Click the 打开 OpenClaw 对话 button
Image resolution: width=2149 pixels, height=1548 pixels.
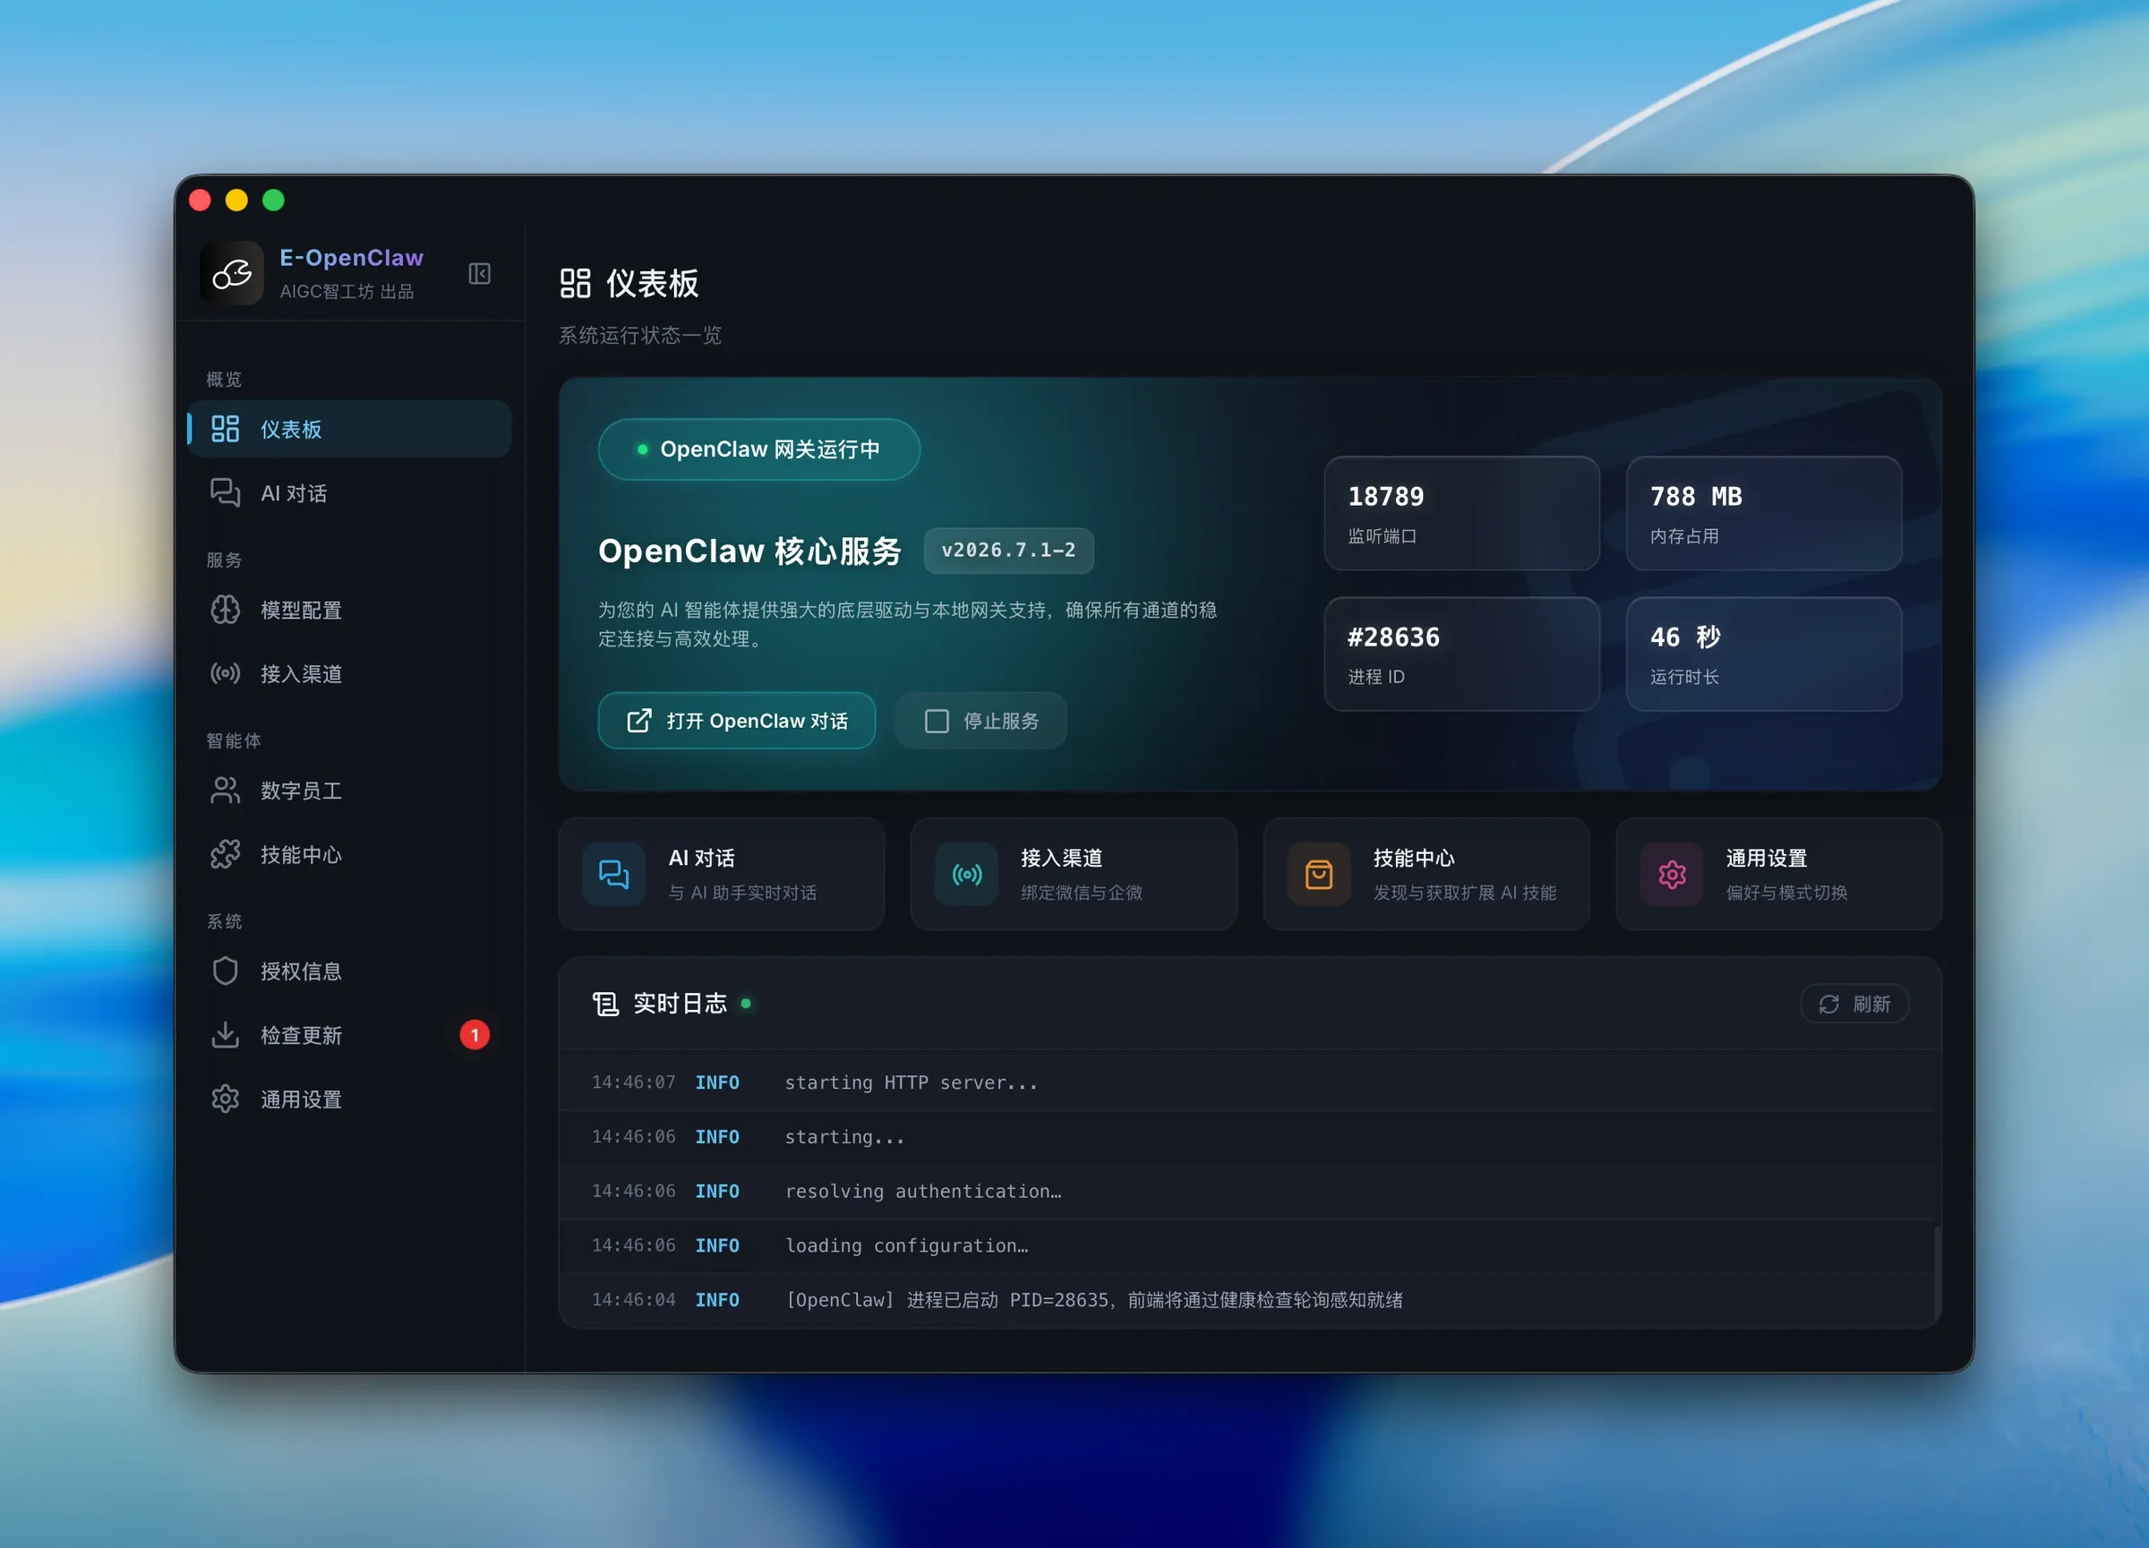tap(736, 721)
